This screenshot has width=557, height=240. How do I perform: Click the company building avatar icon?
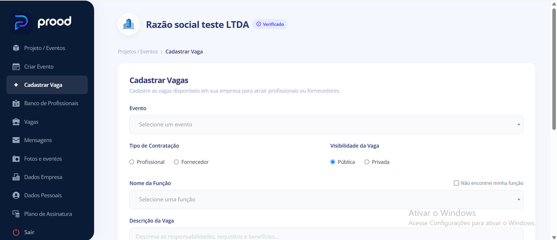point(129,24)
